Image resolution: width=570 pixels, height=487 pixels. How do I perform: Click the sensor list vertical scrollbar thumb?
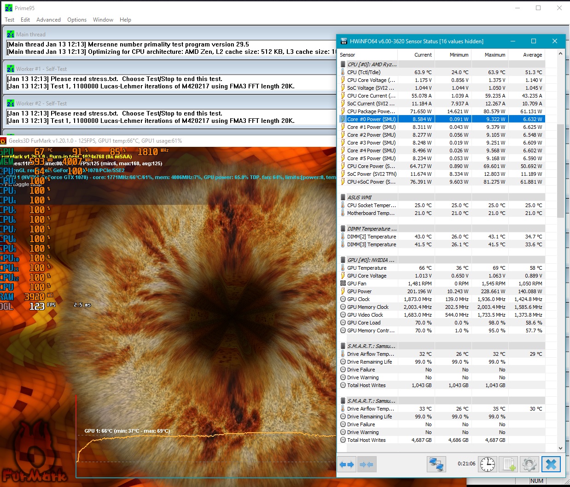click(560, 171)
